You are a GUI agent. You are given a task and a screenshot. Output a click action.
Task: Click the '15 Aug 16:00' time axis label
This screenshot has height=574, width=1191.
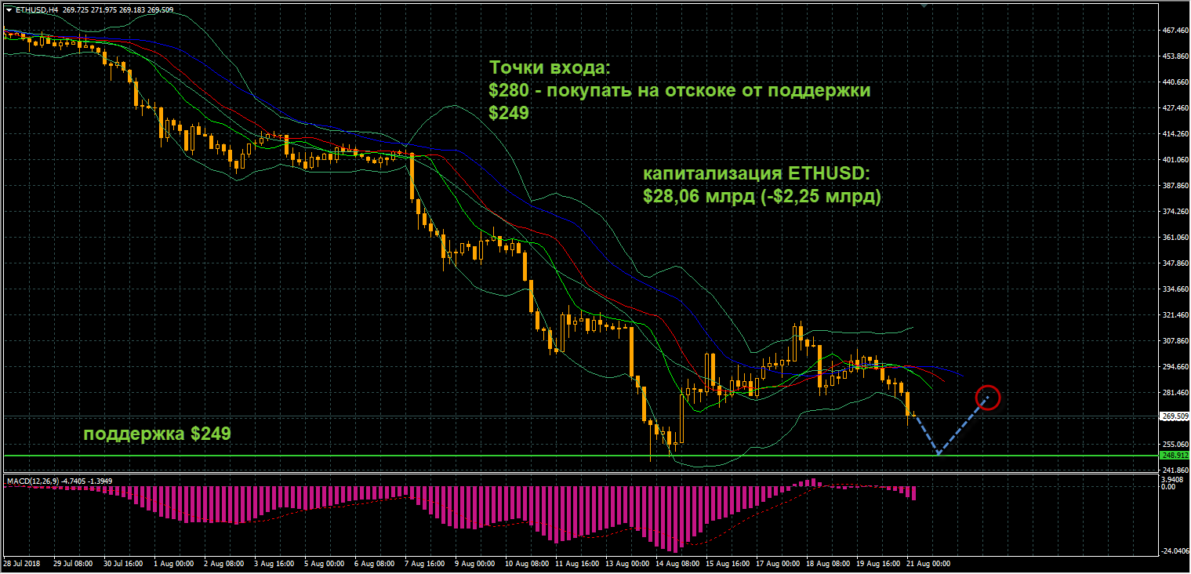(727, 564)
